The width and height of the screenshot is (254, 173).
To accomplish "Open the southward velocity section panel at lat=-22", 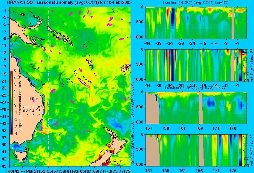I will (x=192, y=150).
